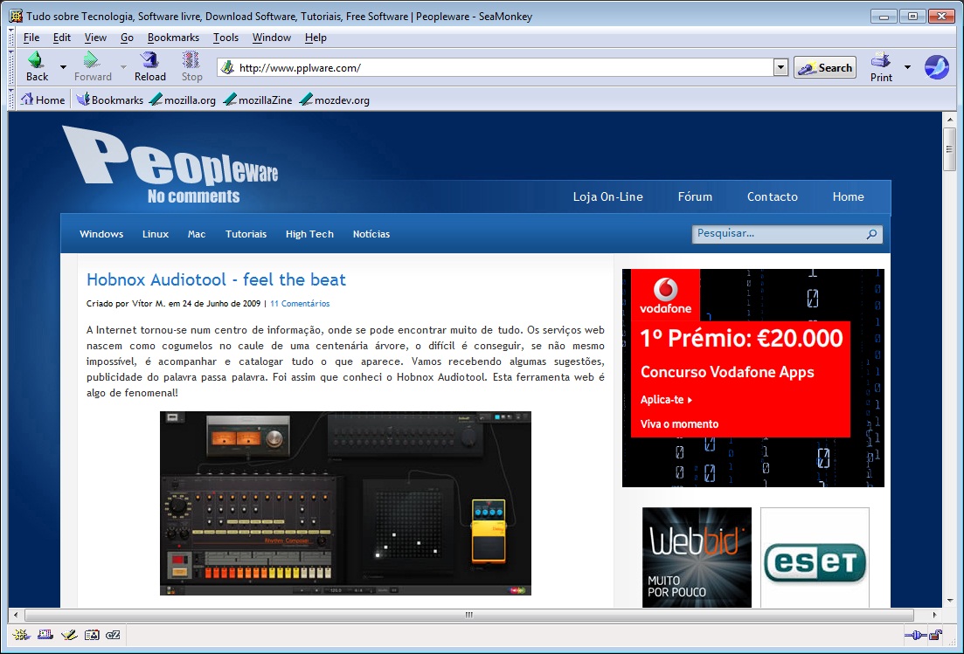
Task: Open the mozillaZine bookmark
Action: (x=258, y=100)
